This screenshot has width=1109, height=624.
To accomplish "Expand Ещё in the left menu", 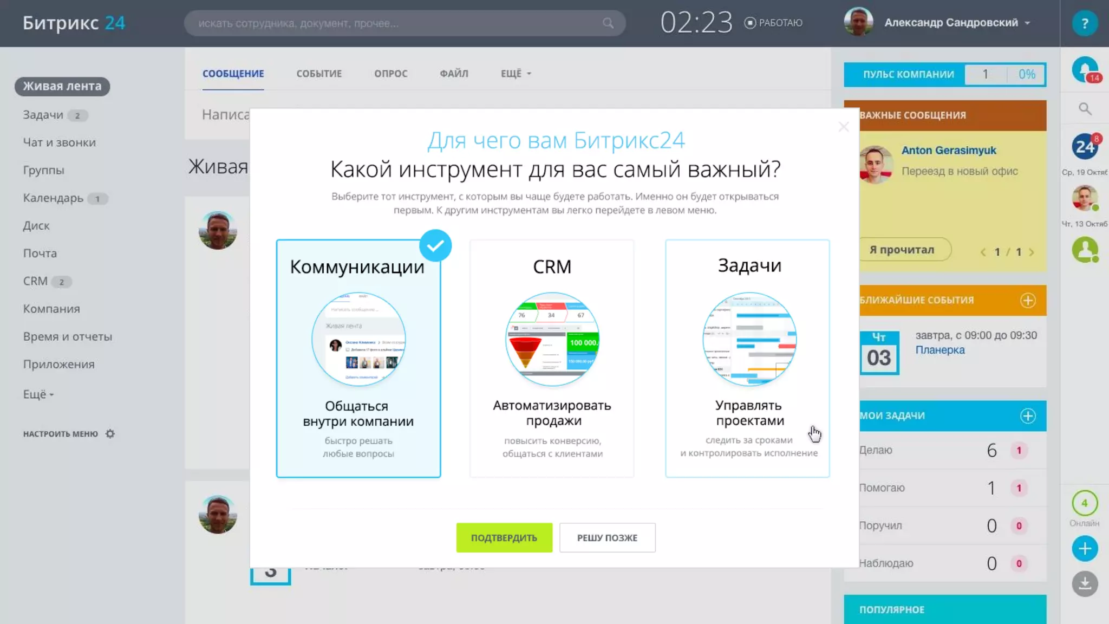I will tap(38, 394).
